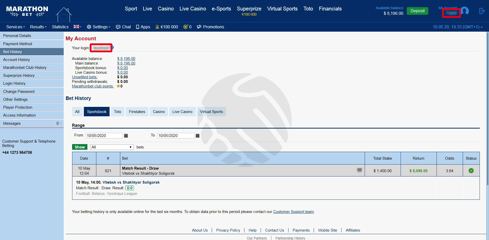The image size is (489, 240).
Task: Open Promotions from the toolbar
Action: (210, 27)
